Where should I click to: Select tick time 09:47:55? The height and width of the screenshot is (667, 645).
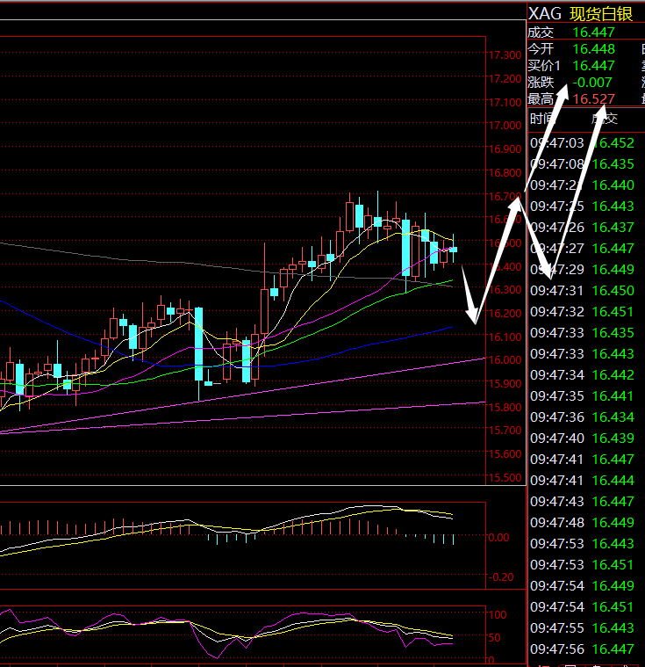pos(557,627)
